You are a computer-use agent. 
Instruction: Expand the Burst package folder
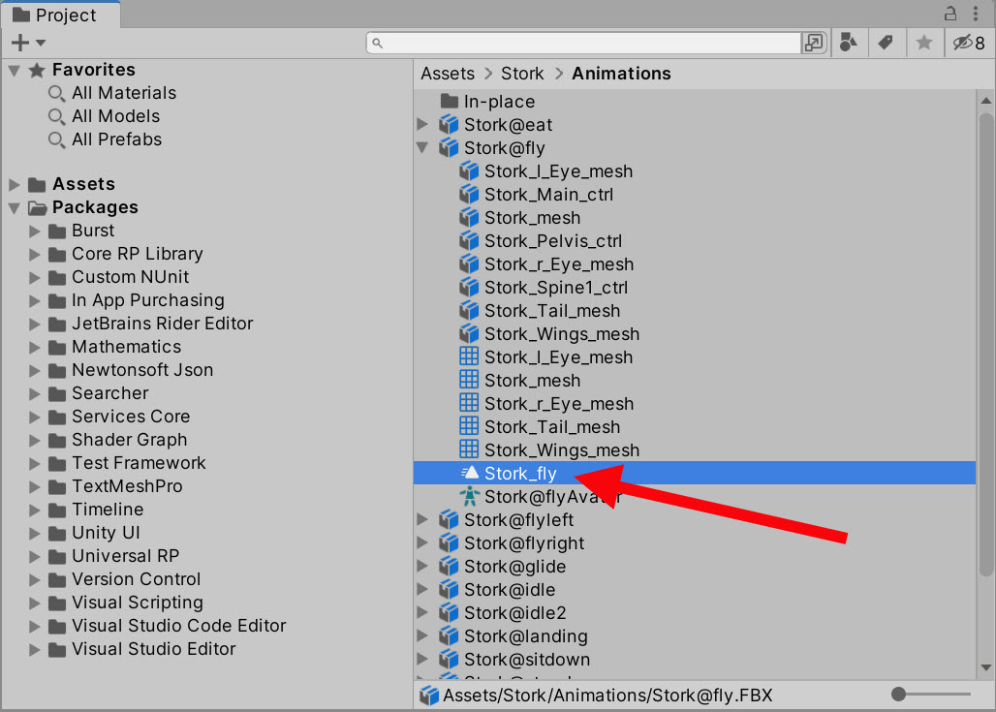pyautogui.click(x=34, y=232)
